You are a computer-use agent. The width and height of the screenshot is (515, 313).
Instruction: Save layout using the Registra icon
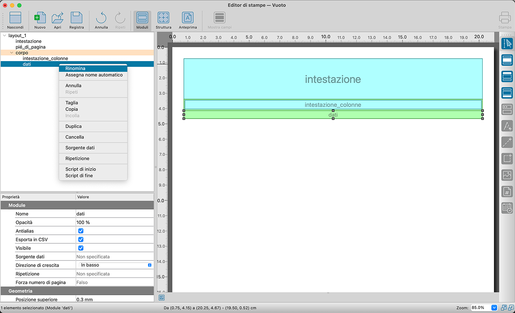[x=77, y=18]
